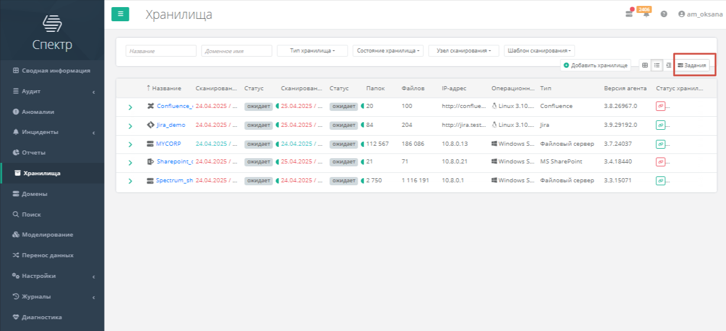Open the Узел сканирования dropdown

point(464,51)
